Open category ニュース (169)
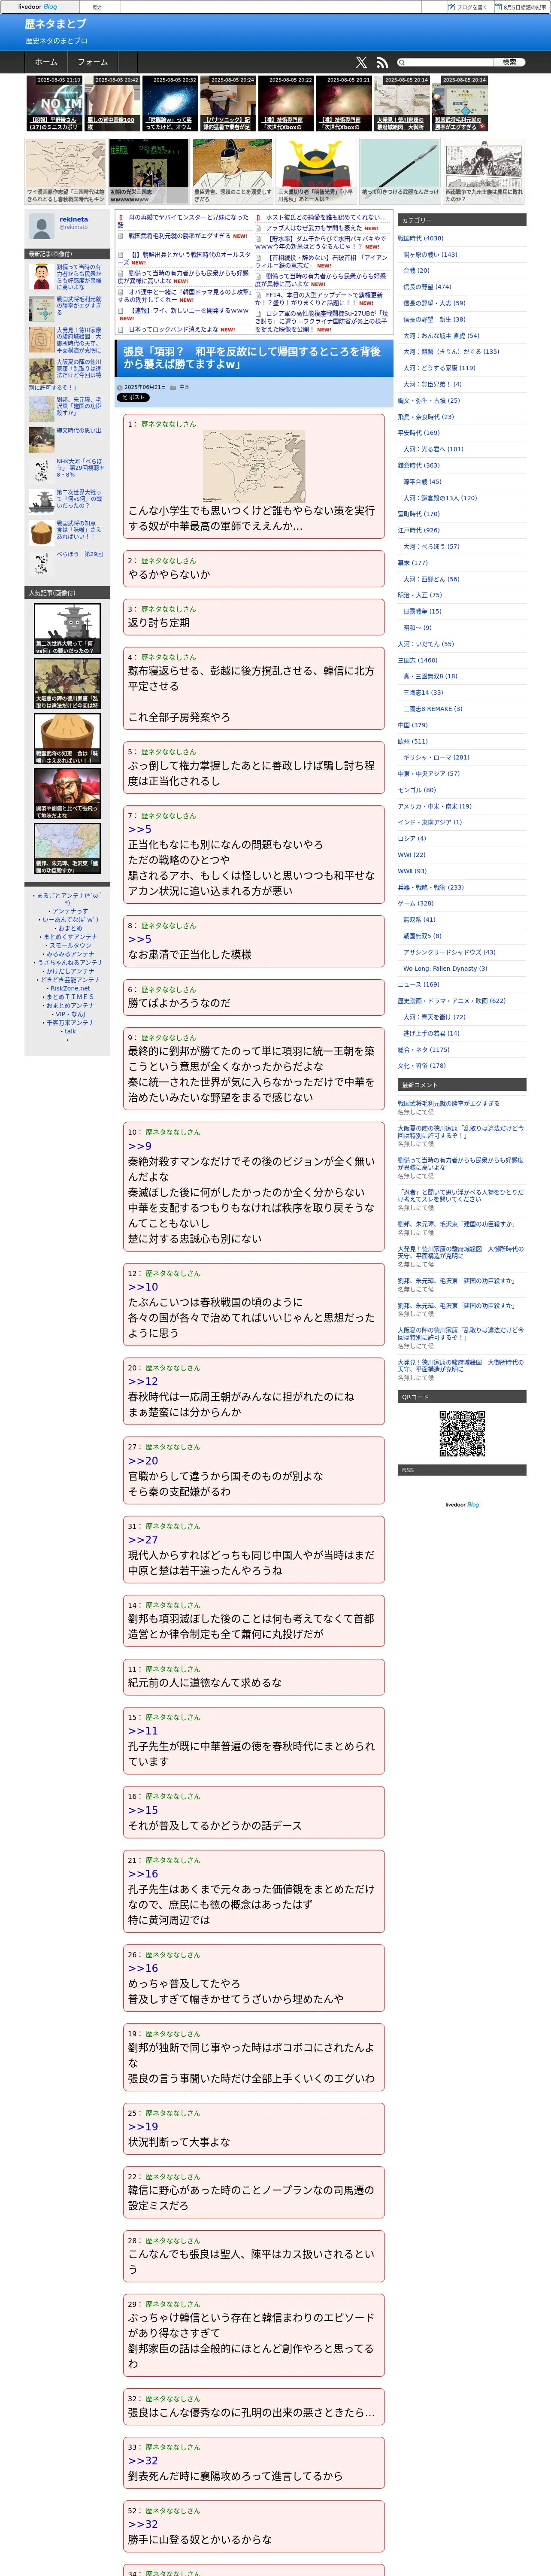This screenshot has height=2576, width=551. point(418,984)
